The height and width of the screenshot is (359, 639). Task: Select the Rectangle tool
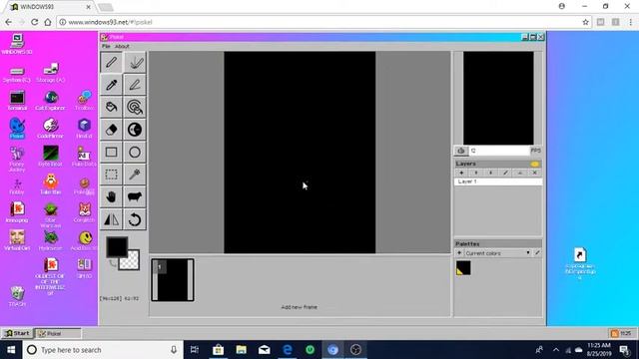(111, 153)
